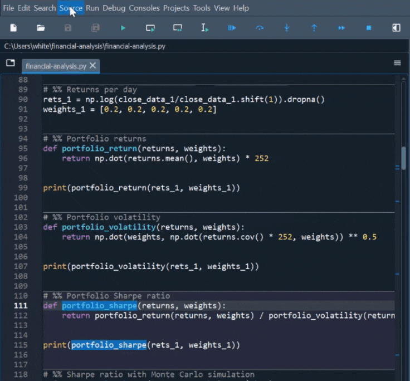The image size is (410, 381).
Task: Click the Save all files icon
Action: point(95,28)
